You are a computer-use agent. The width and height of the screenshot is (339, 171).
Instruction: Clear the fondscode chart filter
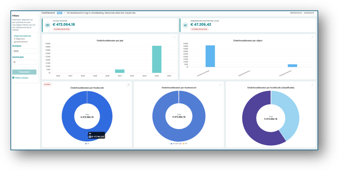pos(47,84)
